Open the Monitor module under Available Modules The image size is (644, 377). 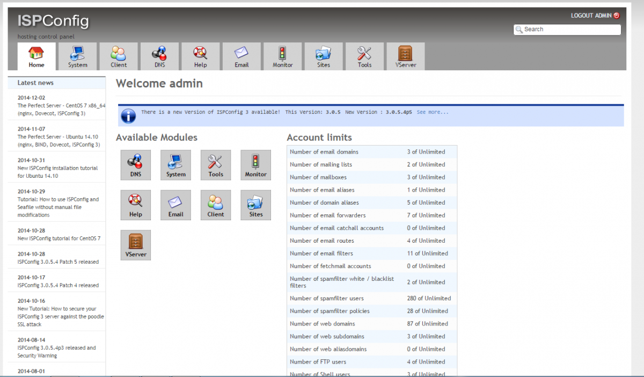pos(256,165)
